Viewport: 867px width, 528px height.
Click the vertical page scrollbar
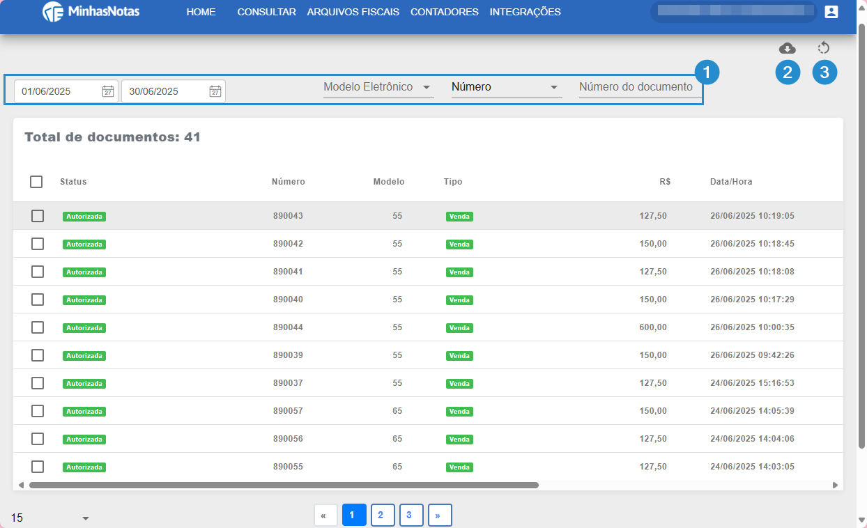coord(861,237)
